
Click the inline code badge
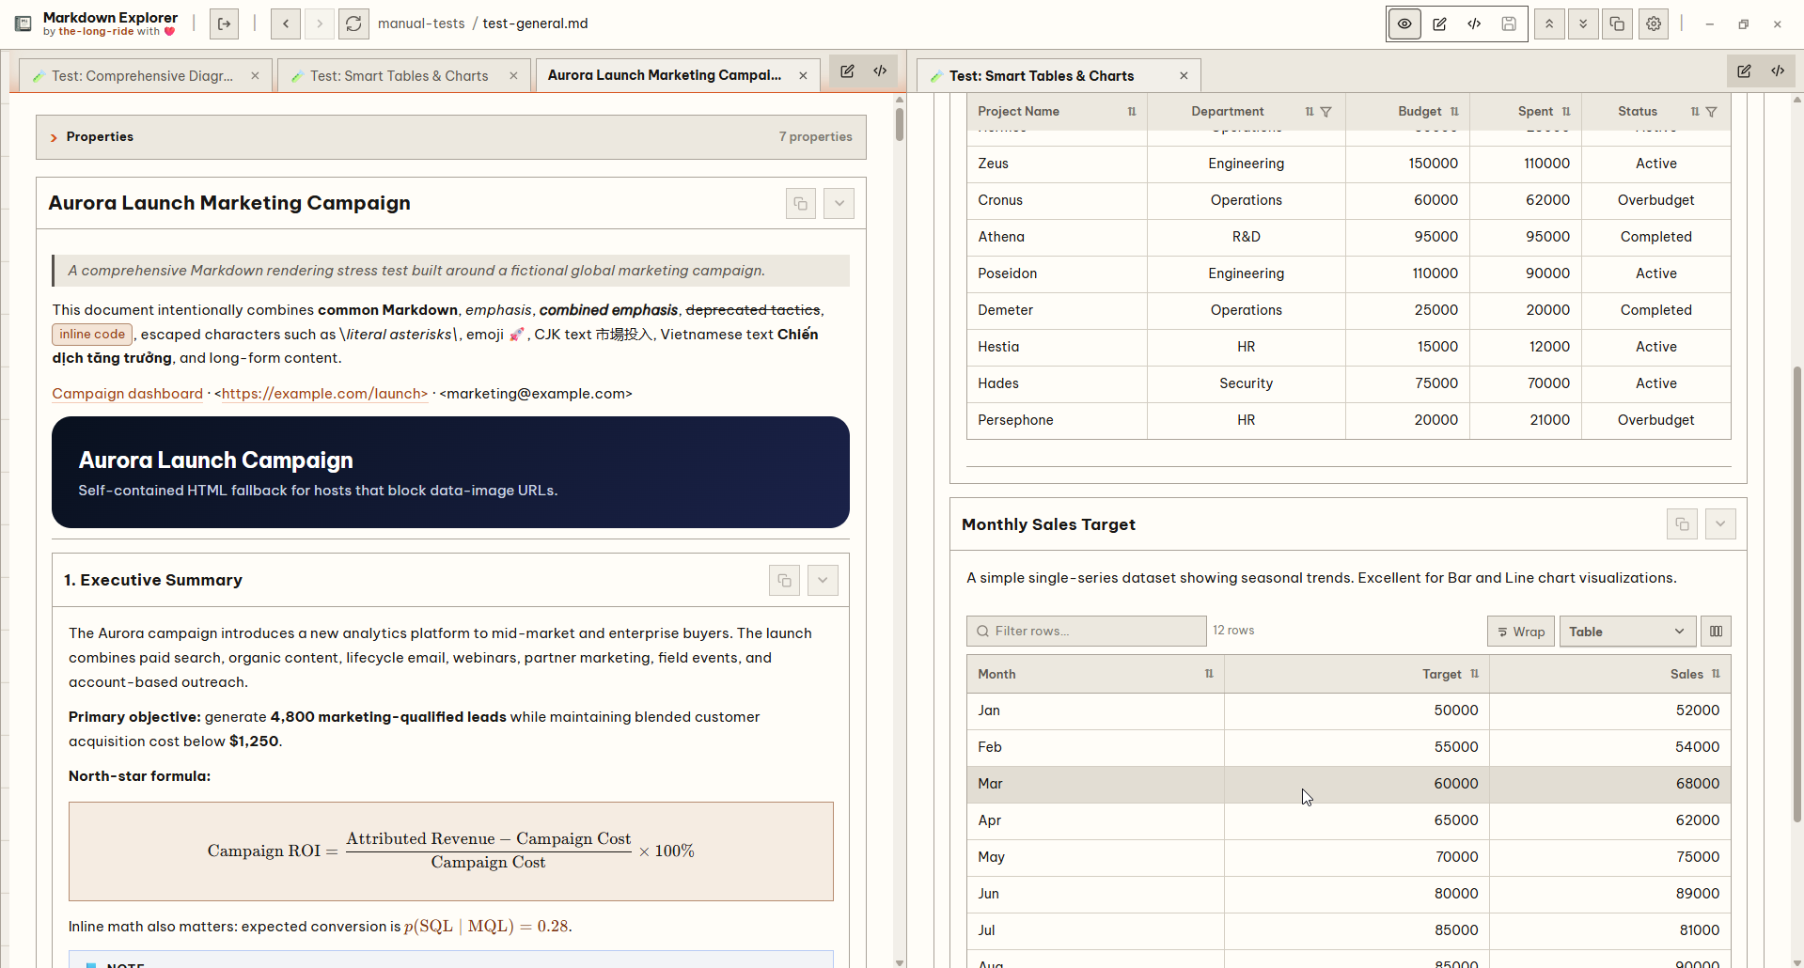pyautogui.click(x=92, y=335)
